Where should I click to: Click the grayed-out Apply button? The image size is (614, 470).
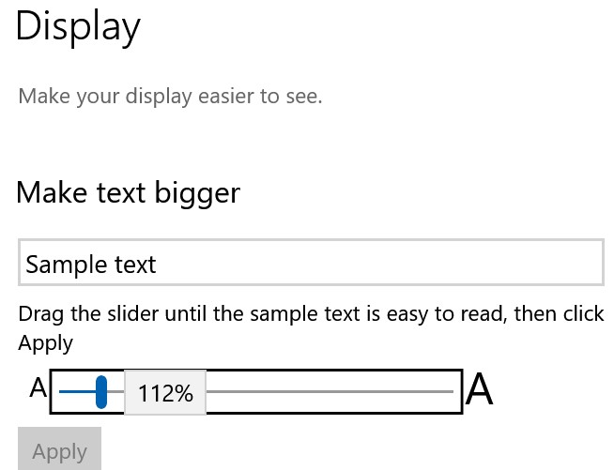pos(59,448)
